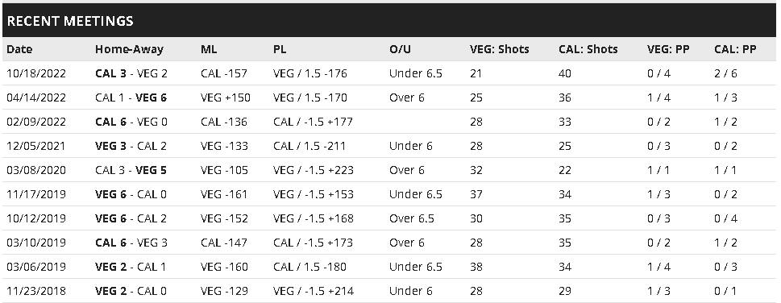
Task: Select the VEG: PP column header
Action: click(668, 49)
